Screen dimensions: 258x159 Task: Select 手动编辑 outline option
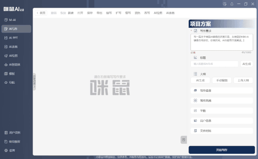222,81
